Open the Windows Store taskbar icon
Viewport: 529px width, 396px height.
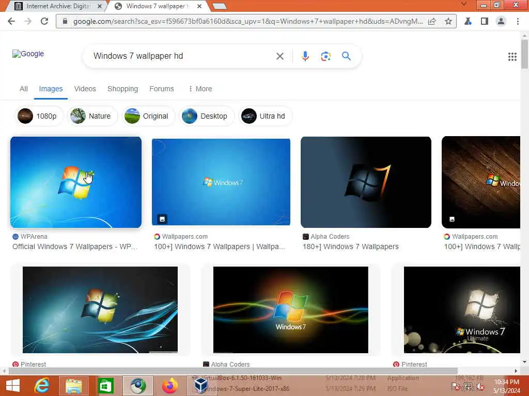[105, 386]
